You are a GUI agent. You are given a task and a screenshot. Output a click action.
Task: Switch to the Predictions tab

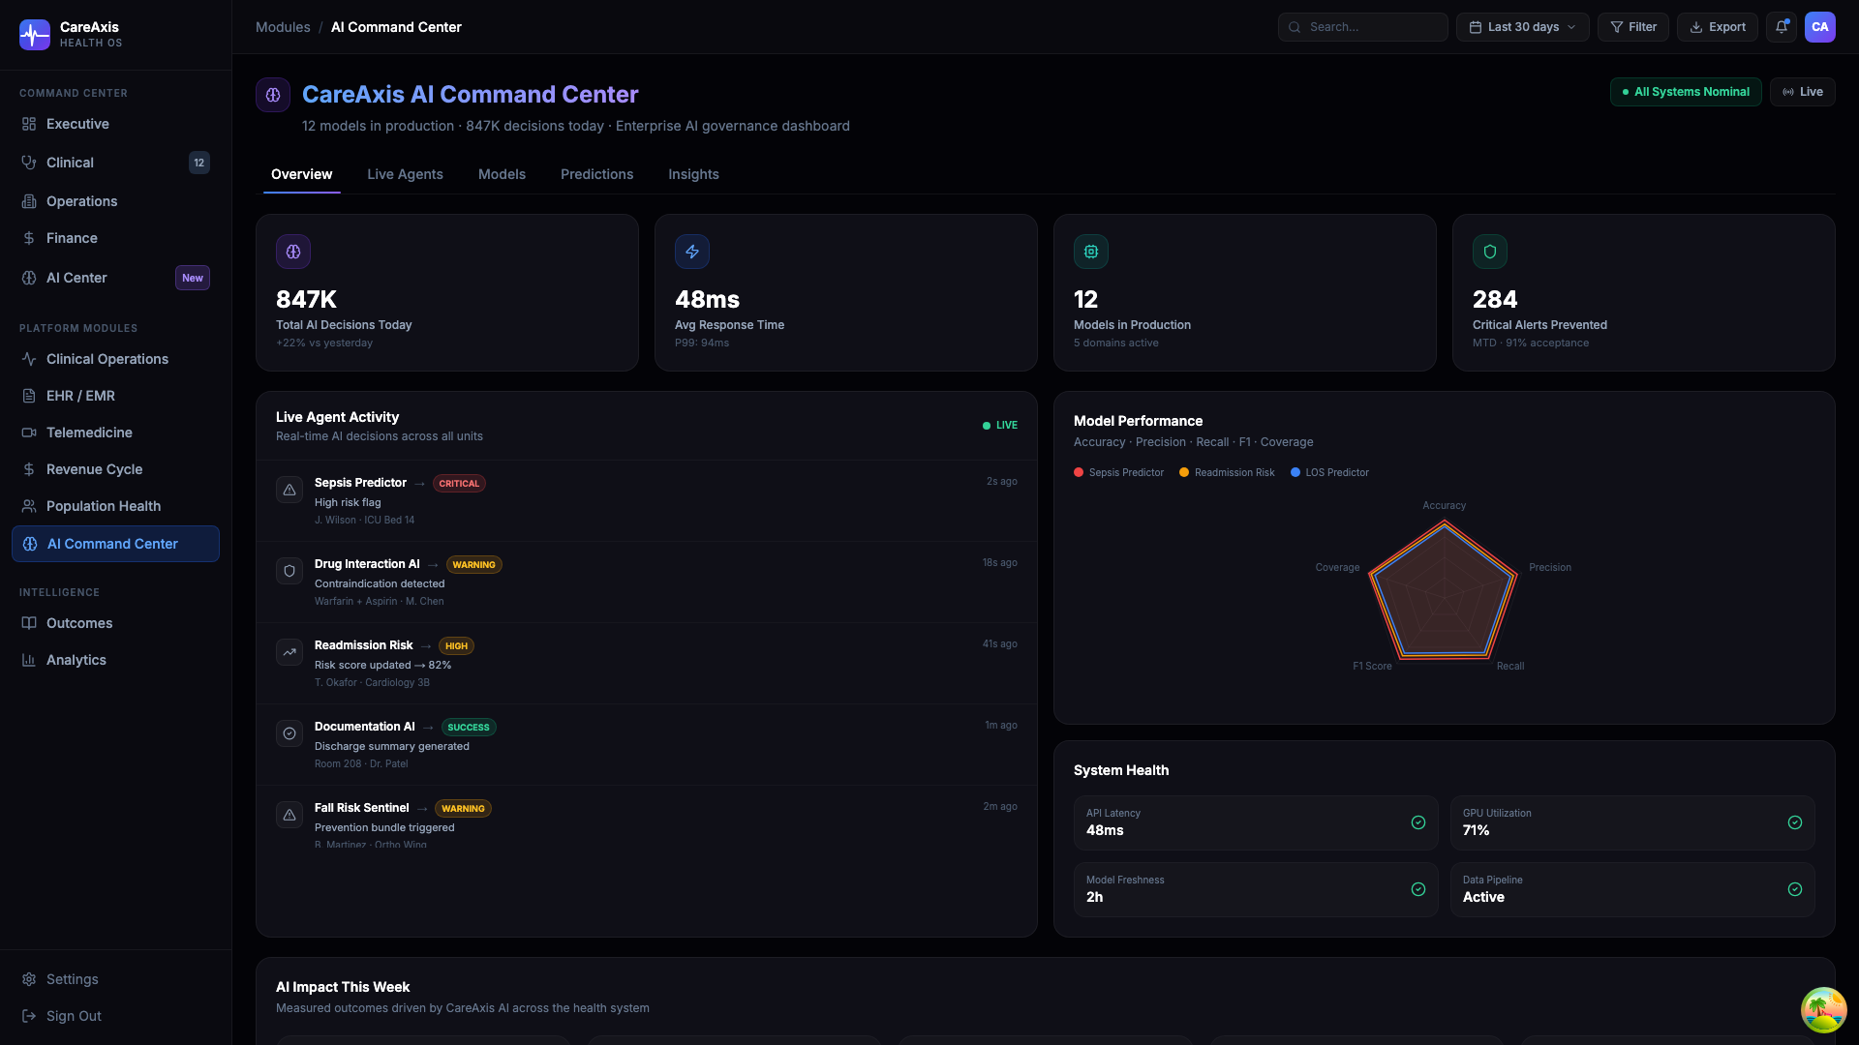click(x=596, y=174)
